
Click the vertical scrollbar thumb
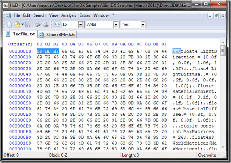(223, 50)
